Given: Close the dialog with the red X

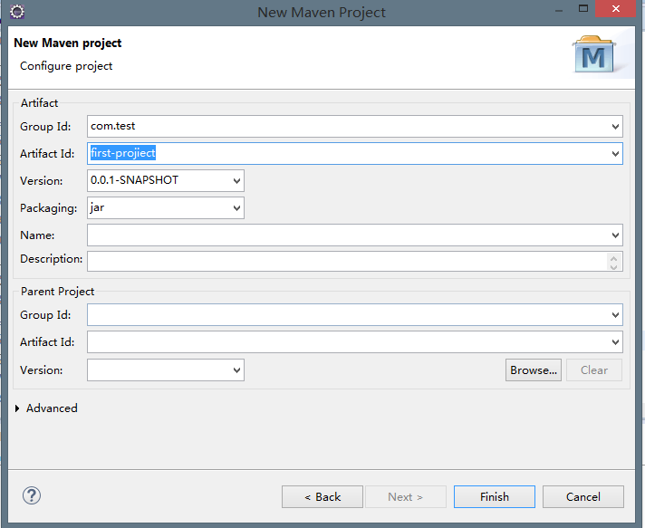Looking at the screenshot, I should pyautogui.click(x=616, y=9).
